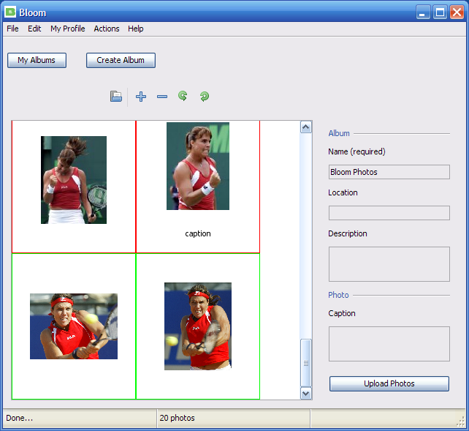Image resolution: width=469 pixels, height=431 pixels.
Task: Open the Help menu
Action: pos(136,29)
